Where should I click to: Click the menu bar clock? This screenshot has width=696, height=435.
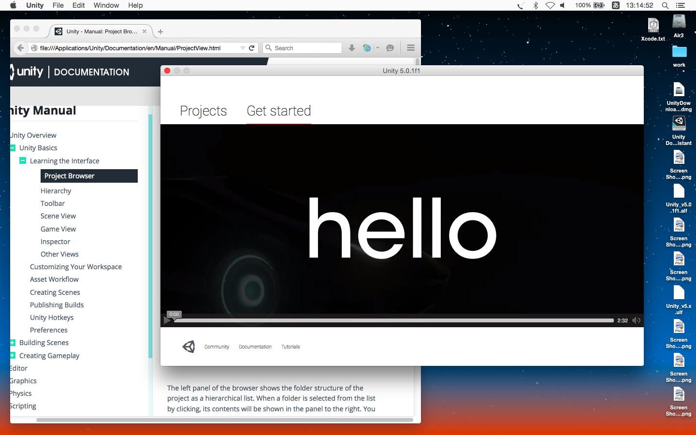(639, 5)
